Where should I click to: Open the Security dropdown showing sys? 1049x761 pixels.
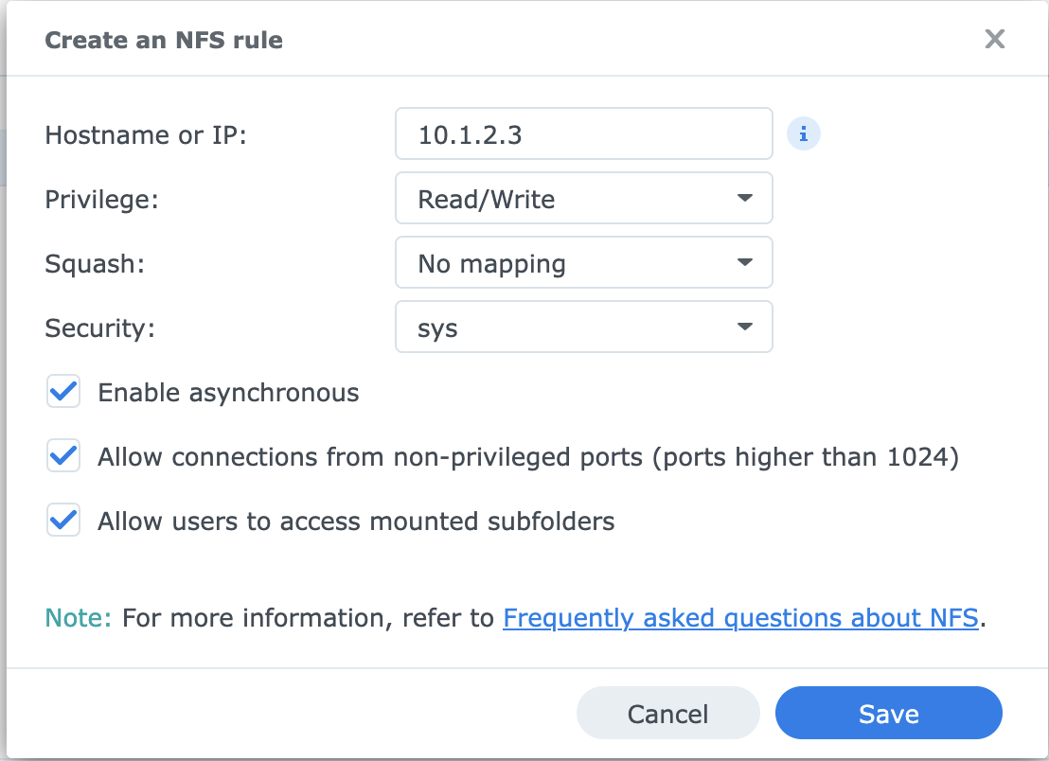(x=583, y=327)
